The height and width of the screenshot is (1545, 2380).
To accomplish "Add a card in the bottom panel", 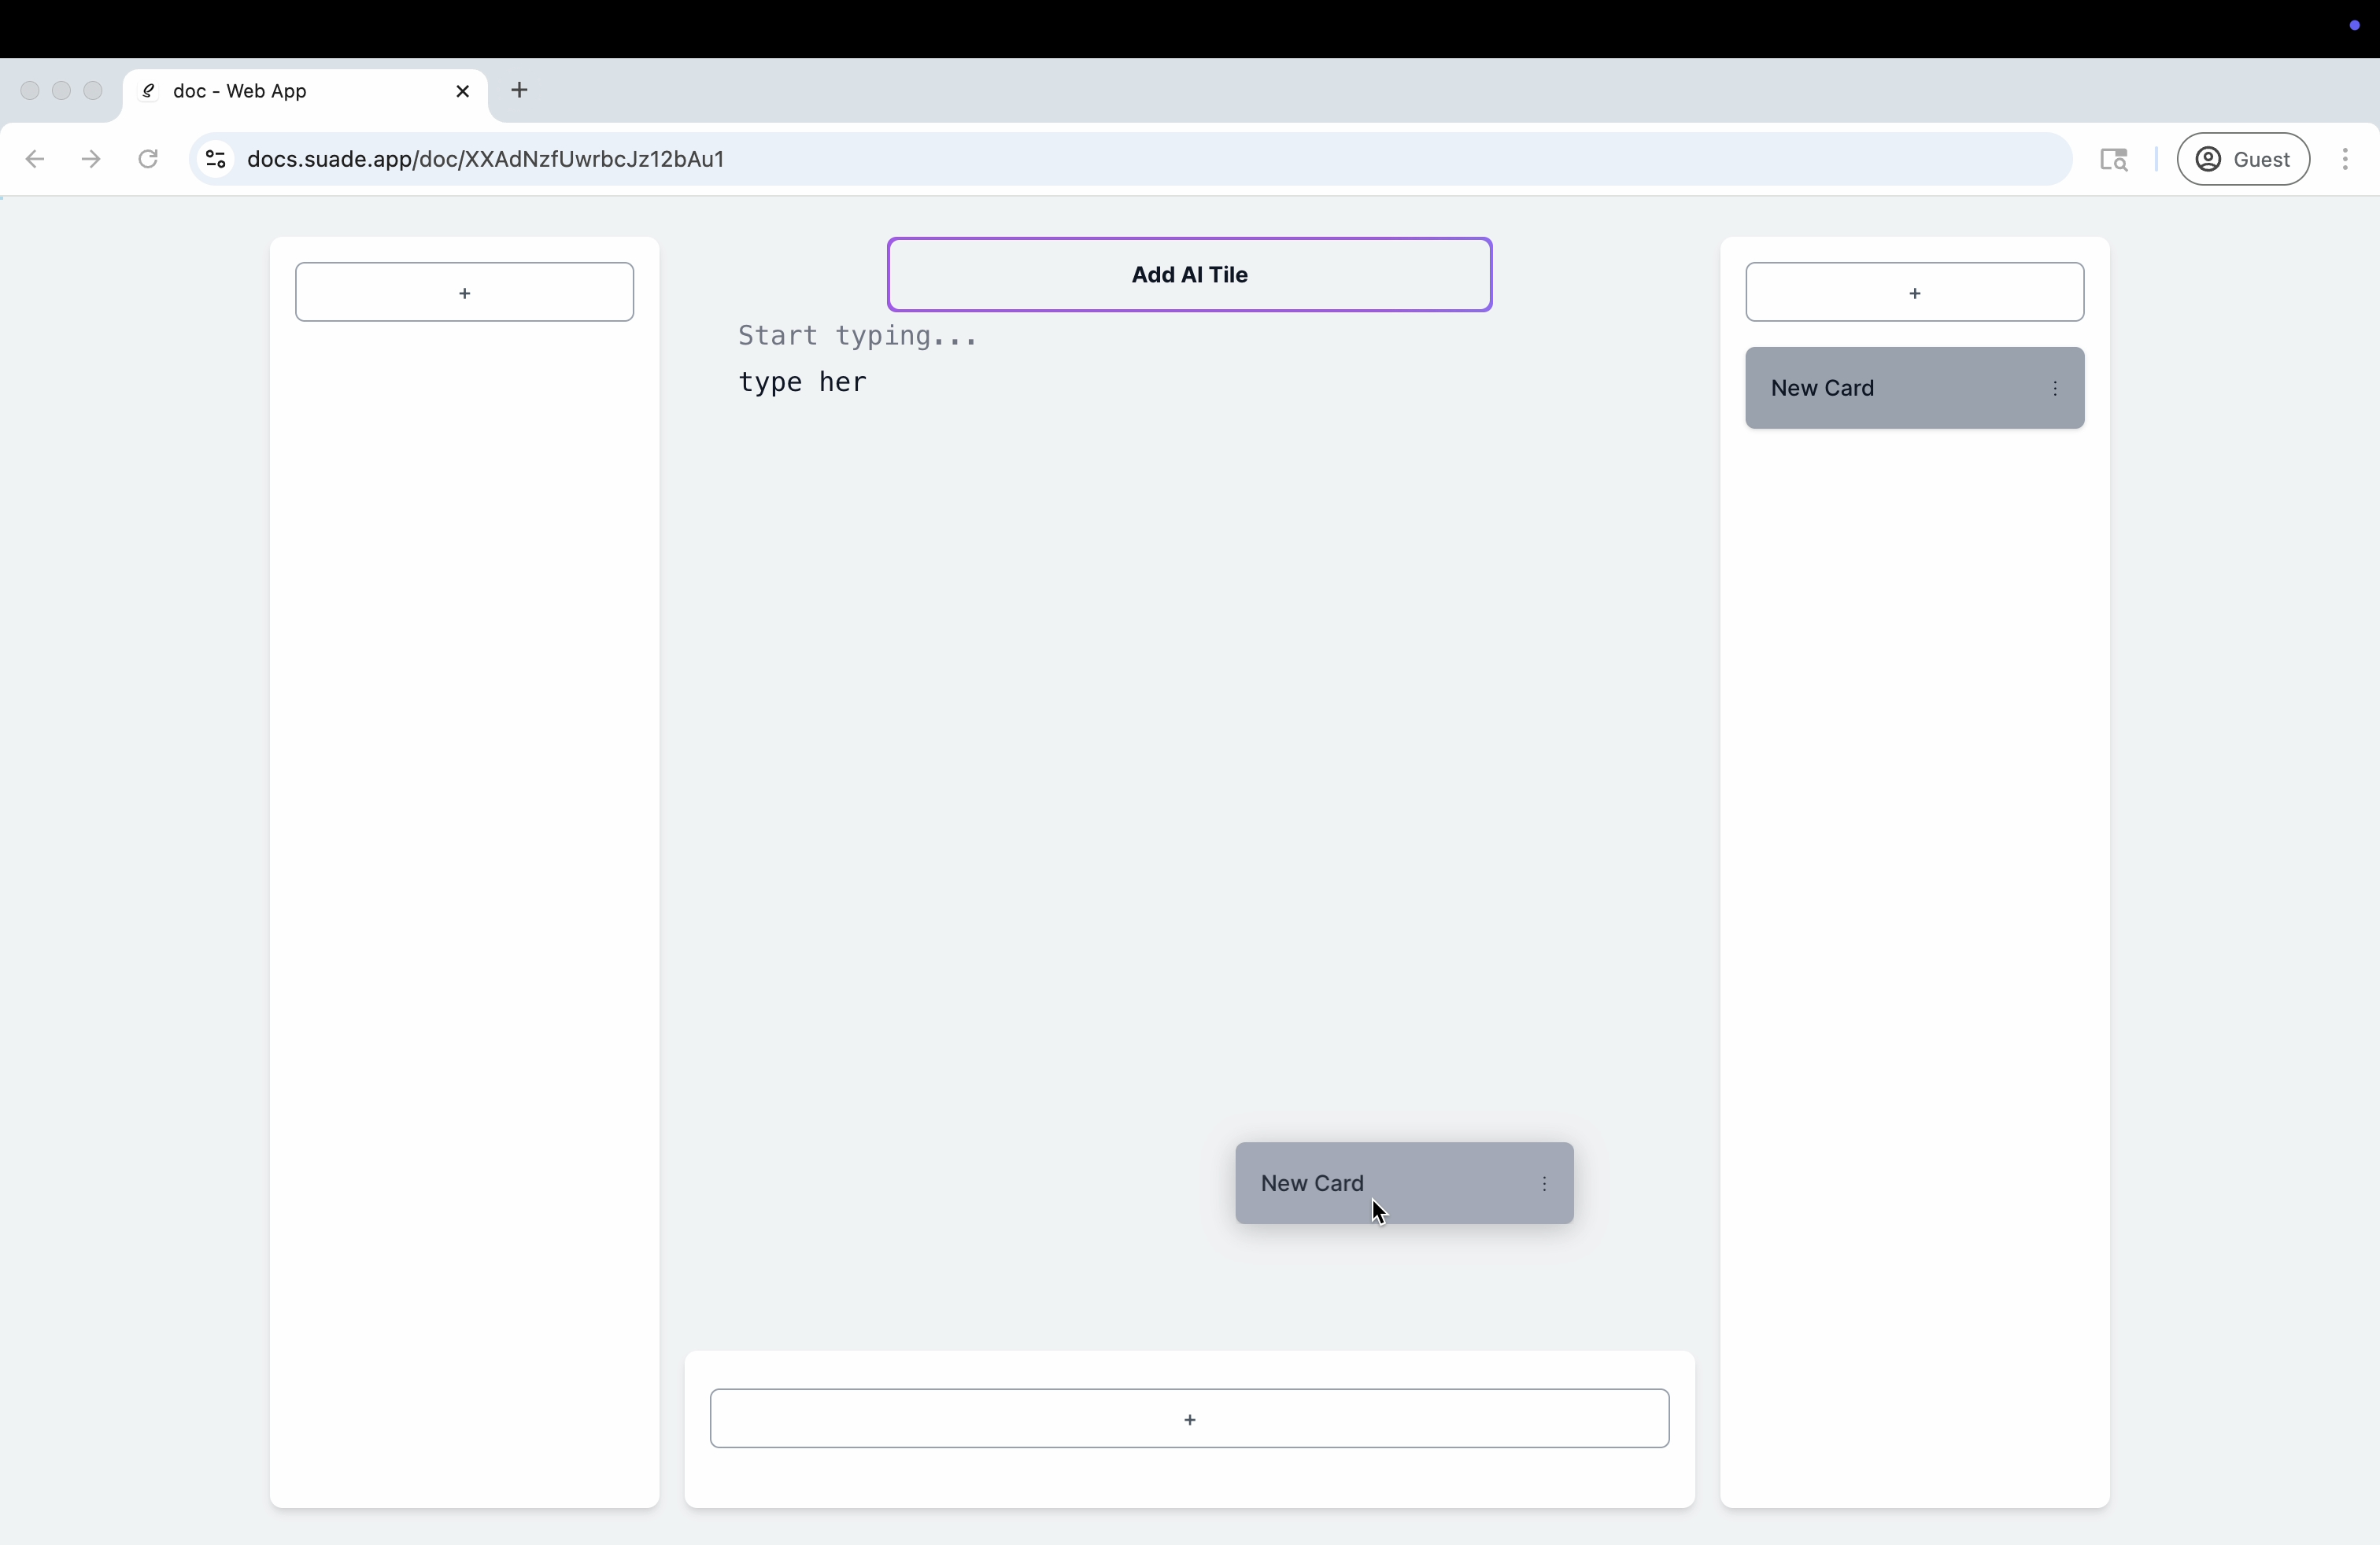I will point(1189,1418).
